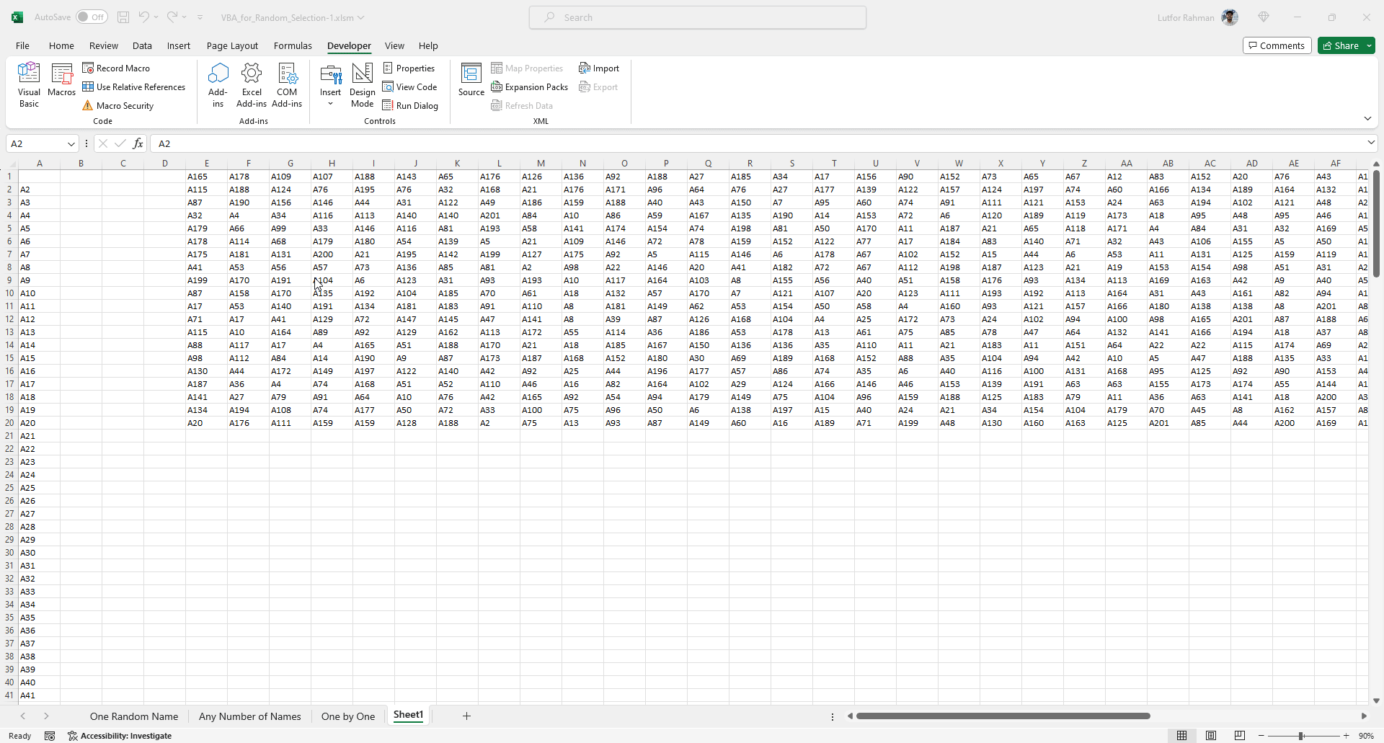The height and width of the screenshot is (743, 1384).
Task: Open the Visual Basic editor
Action: click(29, 85)
